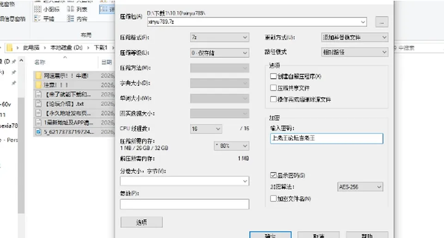The image size is (444, 238).
Task: Confirm with 确定 button
Action: (271, 235)
